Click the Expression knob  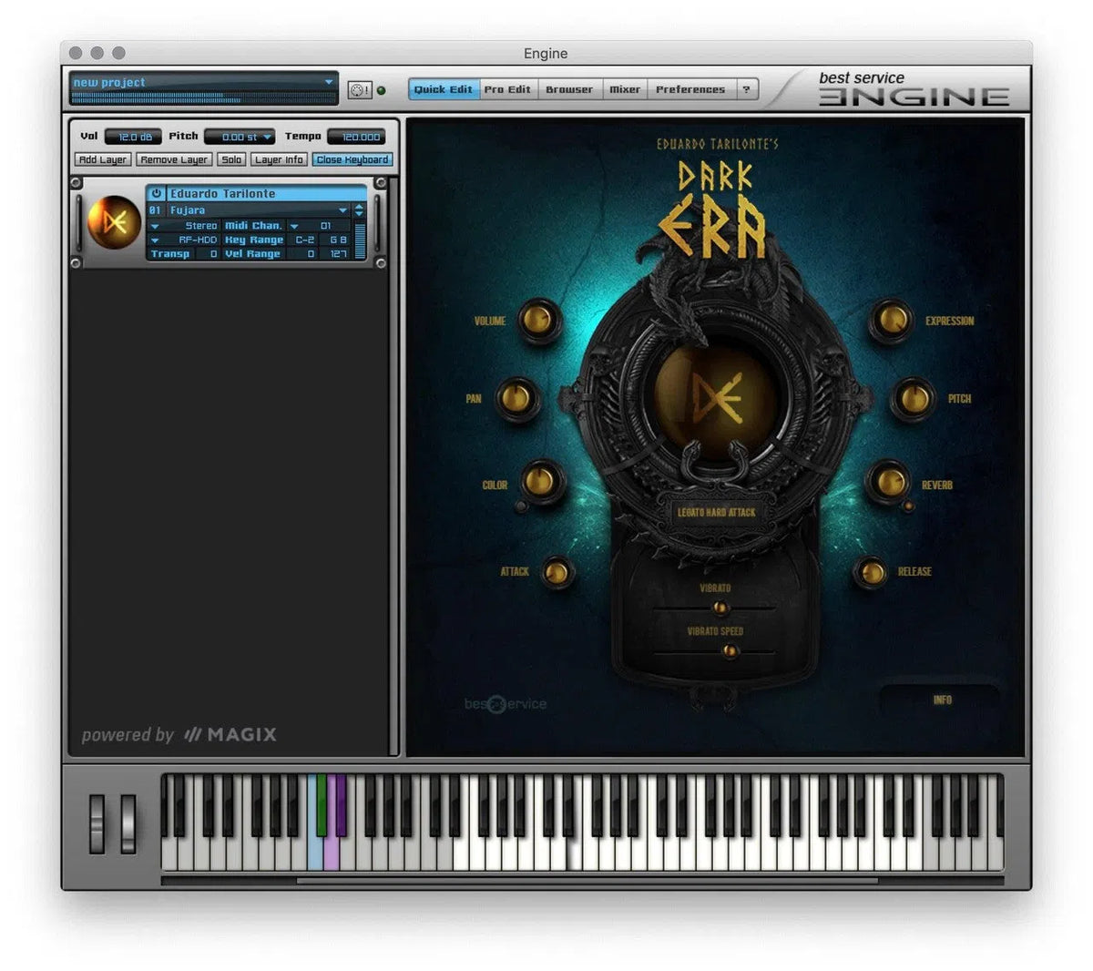[x=890, y=321]
